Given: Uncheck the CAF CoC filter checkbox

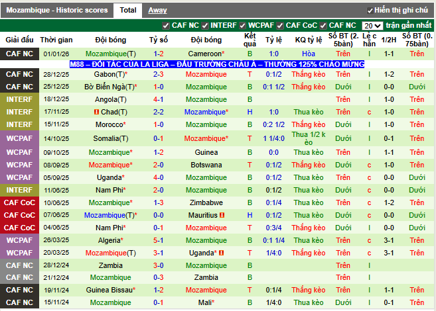Looking at the screenshot, I should [x=280, y=26].
